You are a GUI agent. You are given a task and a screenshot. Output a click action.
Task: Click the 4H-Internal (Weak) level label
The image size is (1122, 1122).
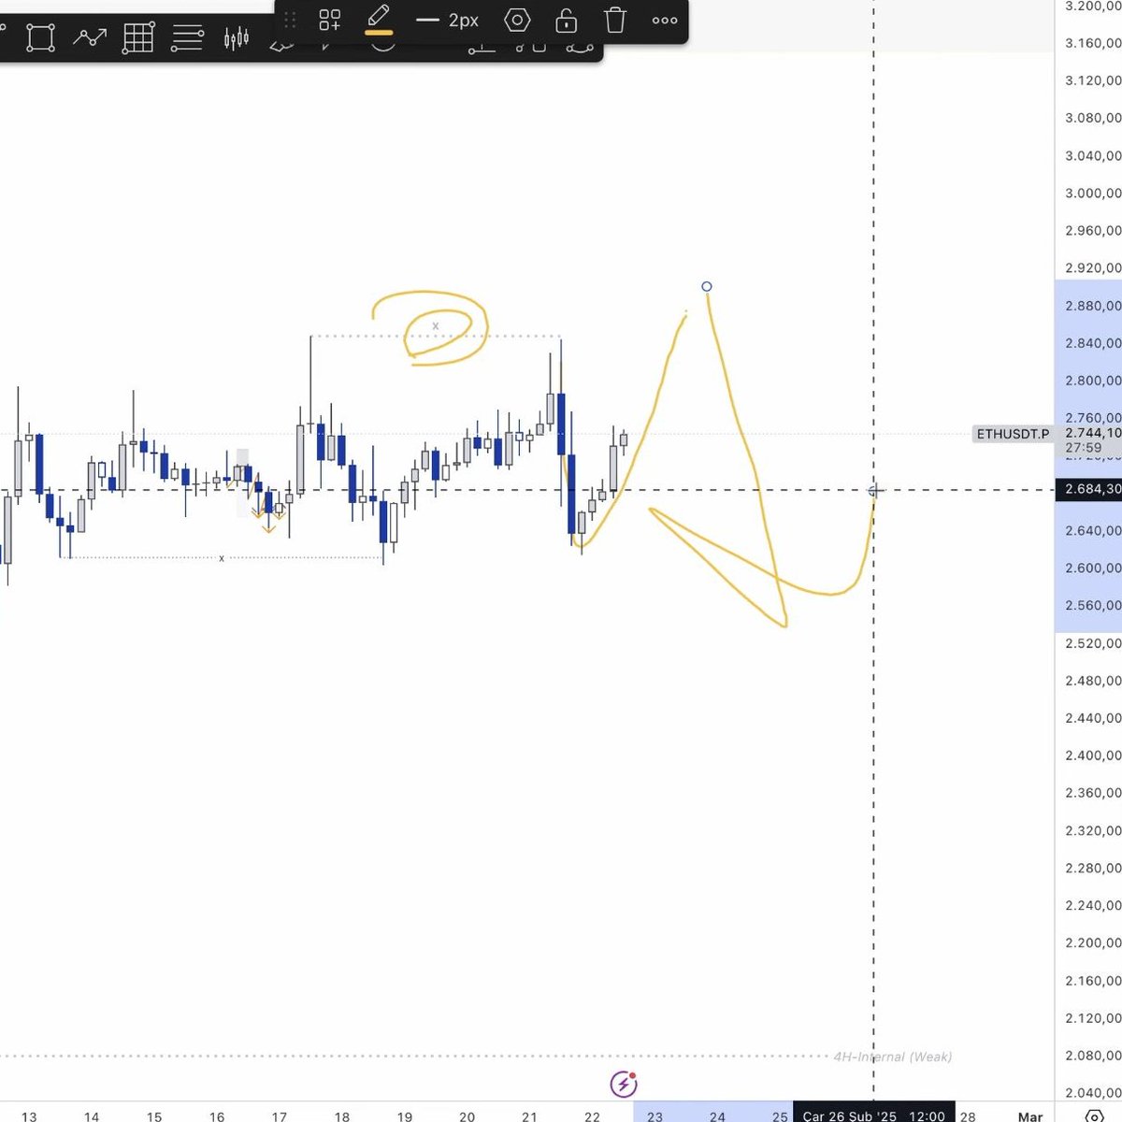click(893, 1057)
